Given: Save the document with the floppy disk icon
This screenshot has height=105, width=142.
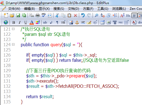Looking at the screenshot, I should coord(18,15).
